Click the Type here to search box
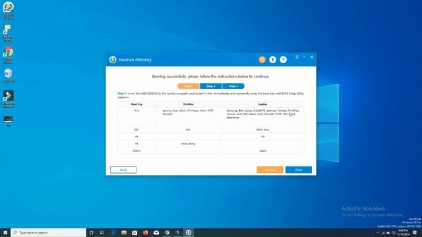422x237 pixels. pyautogui.click(x=48, y=232)
